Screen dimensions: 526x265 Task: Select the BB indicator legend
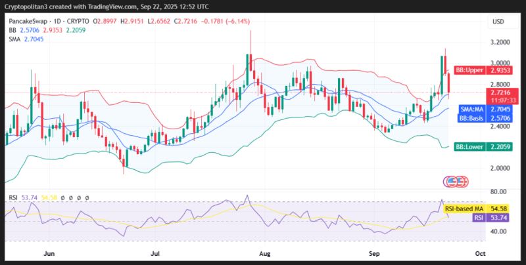47,30
